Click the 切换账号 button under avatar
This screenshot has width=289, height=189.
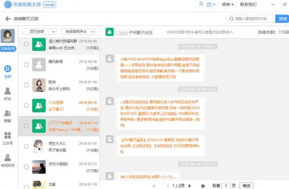coord(8,49)
